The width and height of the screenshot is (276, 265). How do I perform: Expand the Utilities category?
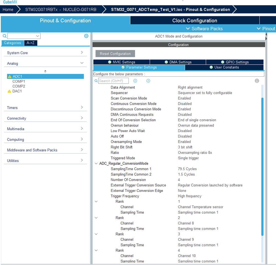[x=82, y=160]
